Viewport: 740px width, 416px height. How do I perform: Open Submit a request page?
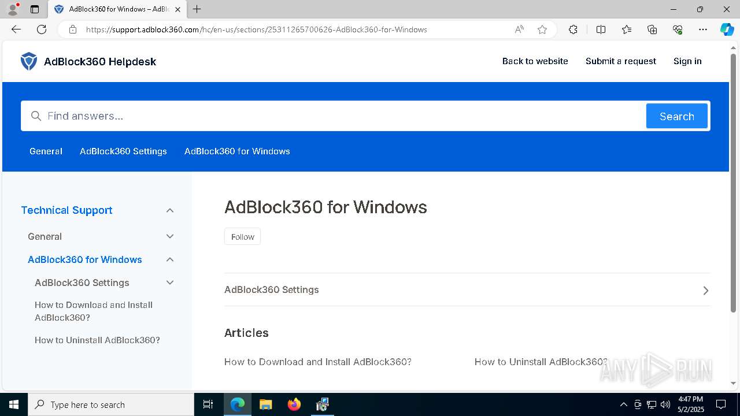coord(620,61)
